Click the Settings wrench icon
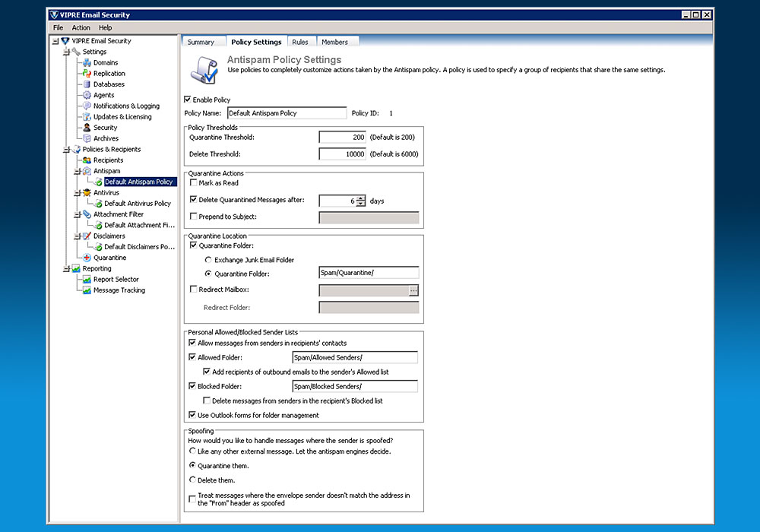The height and width of the screenshot is (532, 760). (75, 52)
